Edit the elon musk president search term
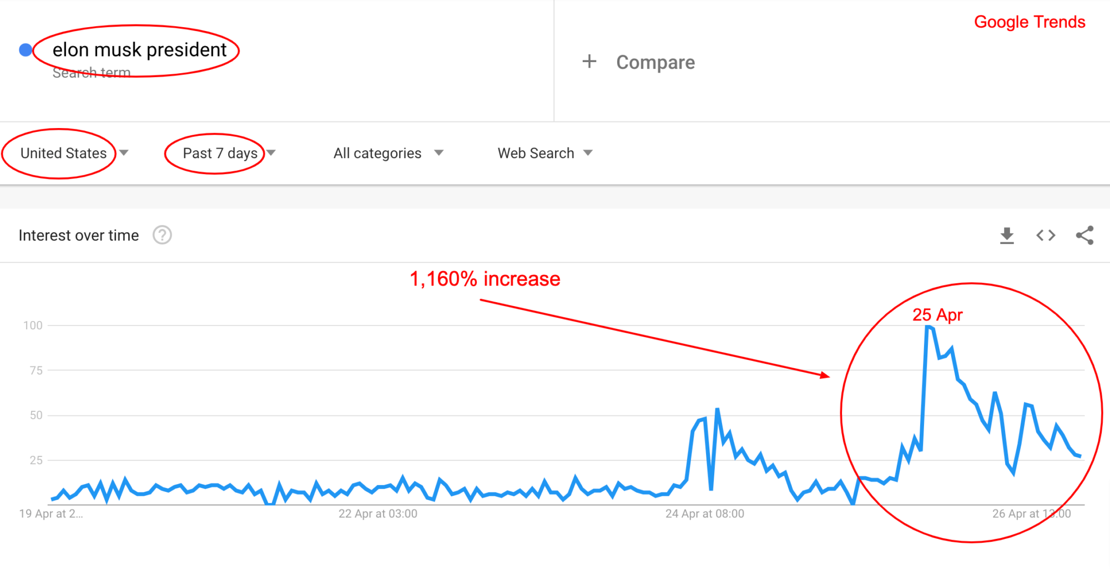 point(139,50)
